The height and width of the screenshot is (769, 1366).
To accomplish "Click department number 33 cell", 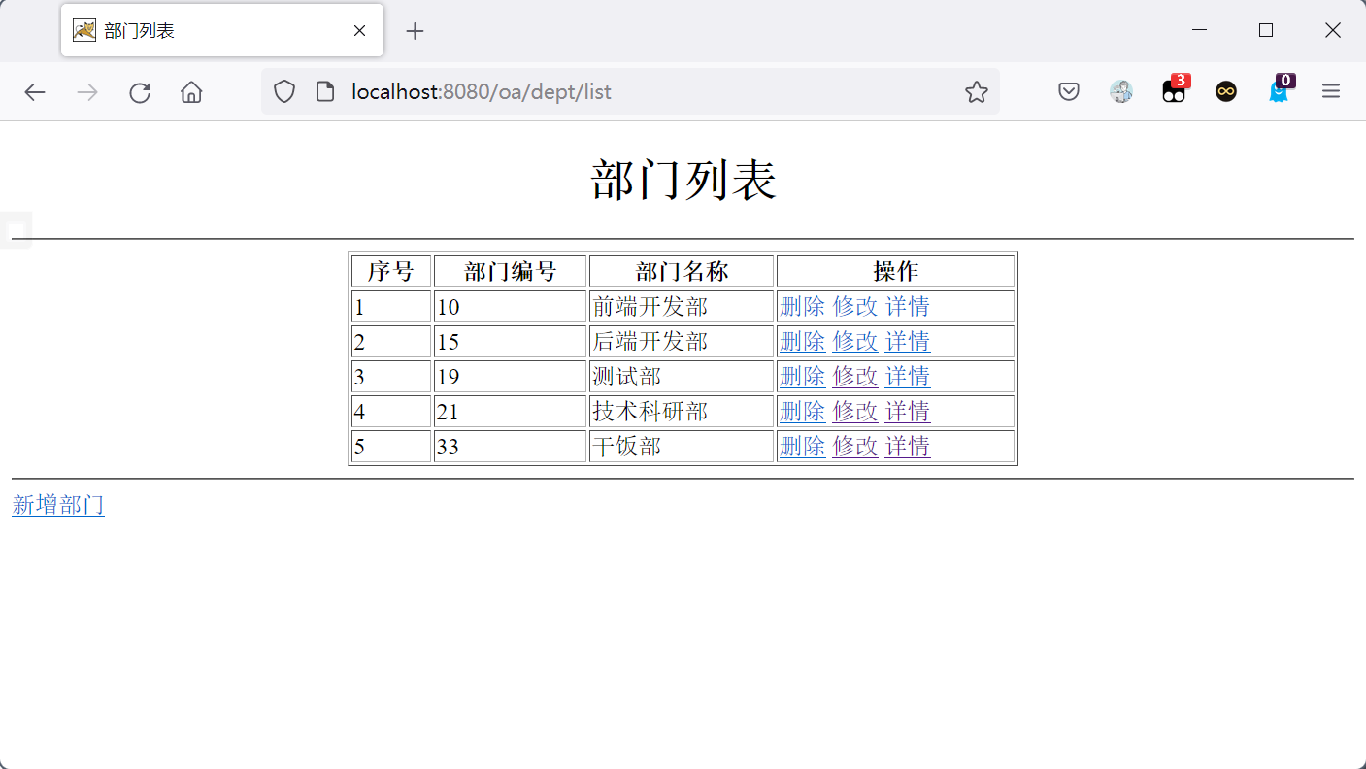I will click(x=510, y=447).
